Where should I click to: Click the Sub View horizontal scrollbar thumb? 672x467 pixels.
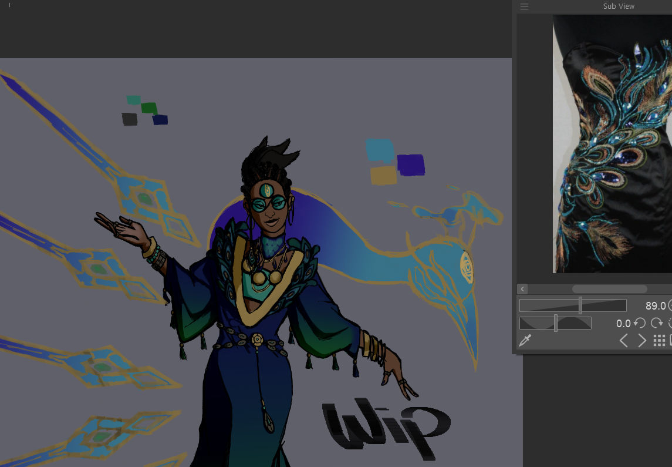[609, 289]
